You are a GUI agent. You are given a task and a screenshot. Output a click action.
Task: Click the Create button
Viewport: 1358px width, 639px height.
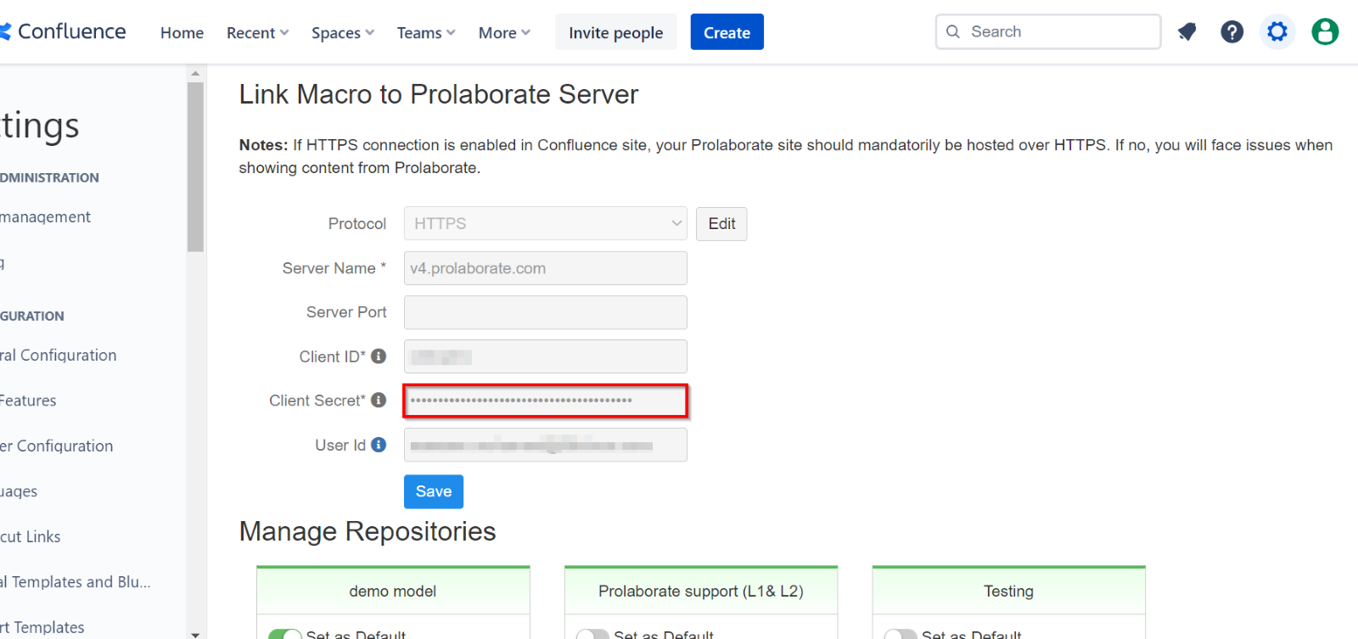(x=727, y=32)
